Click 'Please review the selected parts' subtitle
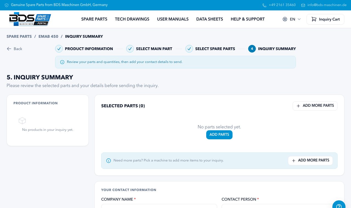 click(83, 86)
